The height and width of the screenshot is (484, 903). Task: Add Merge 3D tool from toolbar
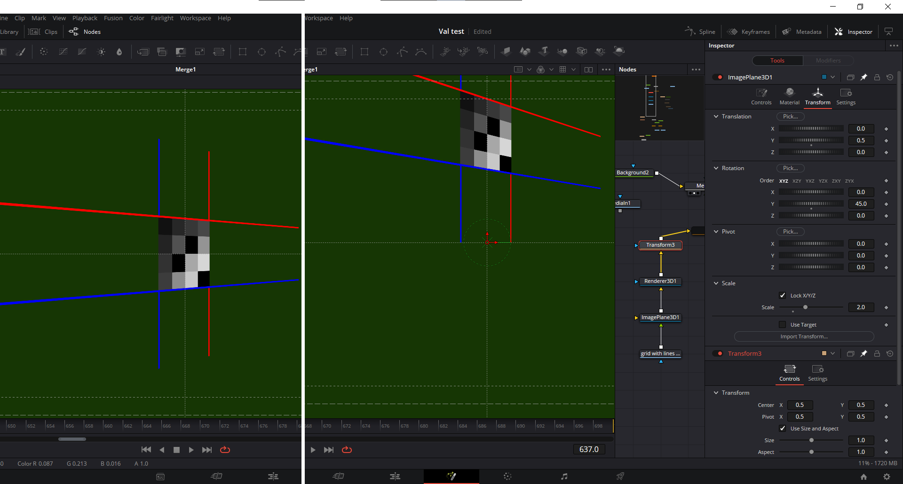click(x=562, y=51)
